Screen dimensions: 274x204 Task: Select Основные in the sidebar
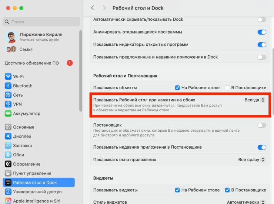point(23,127)
